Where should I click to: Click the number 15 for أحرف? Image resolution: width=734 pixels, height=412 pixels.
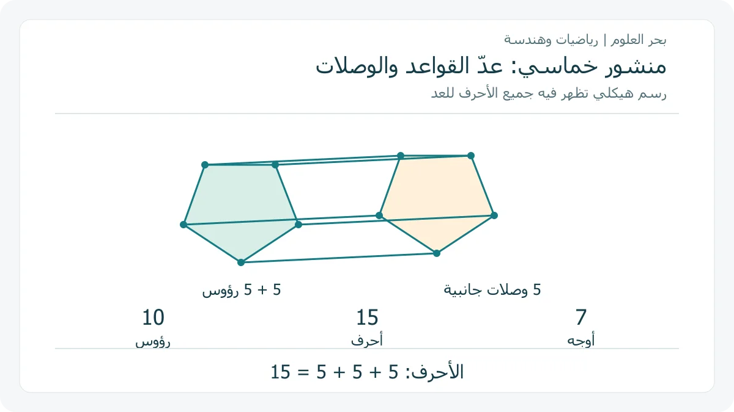pyautogui.click(x=367, y=317)
